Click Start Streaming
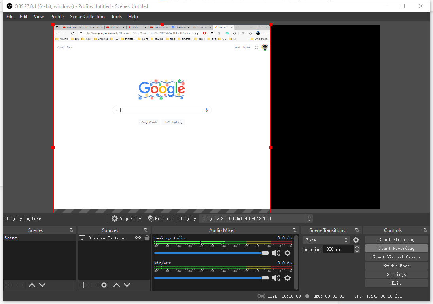 (396, 239)
